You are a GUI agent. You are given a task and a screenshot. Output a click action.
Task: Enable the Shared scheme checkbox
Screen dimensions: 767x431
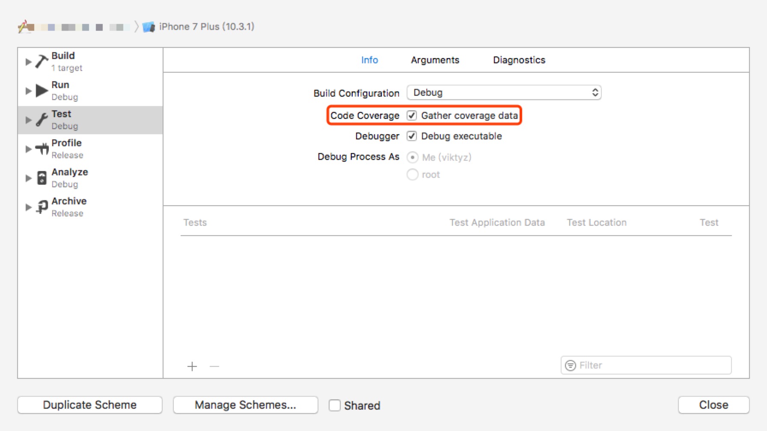[335, 405]
